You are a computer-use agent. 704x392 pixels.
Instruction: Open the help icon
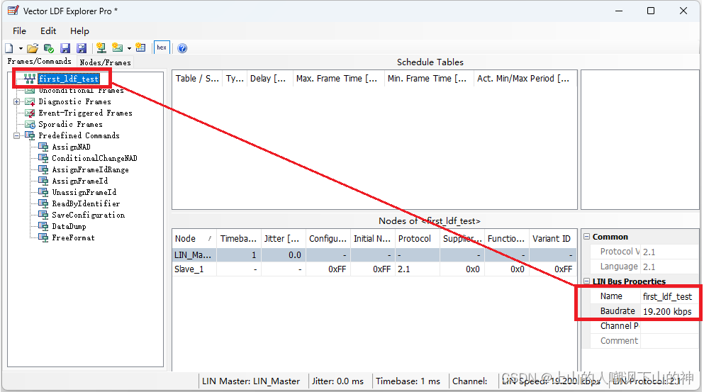pos(182,48)
